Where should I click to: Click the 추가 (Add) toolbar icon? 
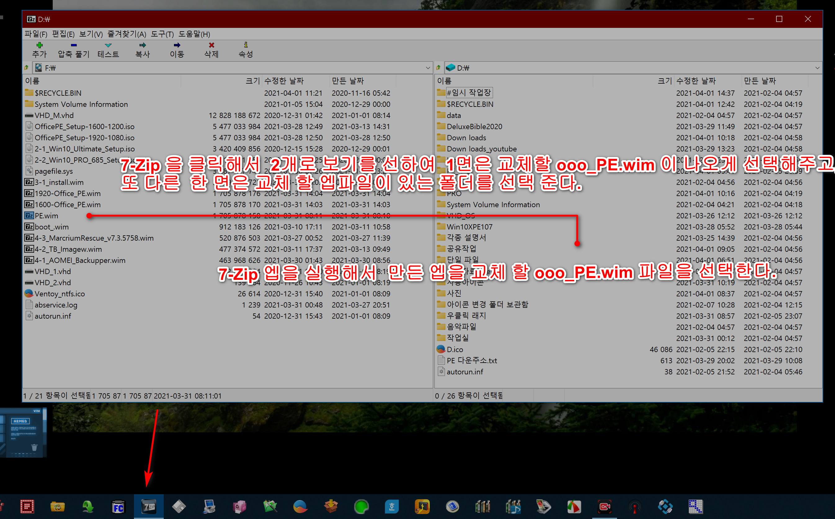[x=39, y=50]
